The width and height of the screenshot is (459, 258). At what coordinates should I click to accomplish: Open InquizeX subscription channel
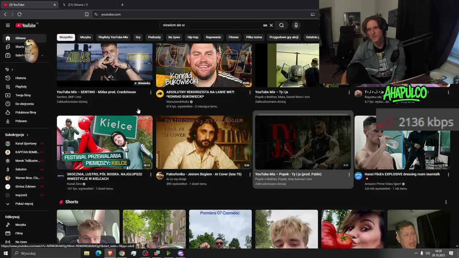(25, 195)
